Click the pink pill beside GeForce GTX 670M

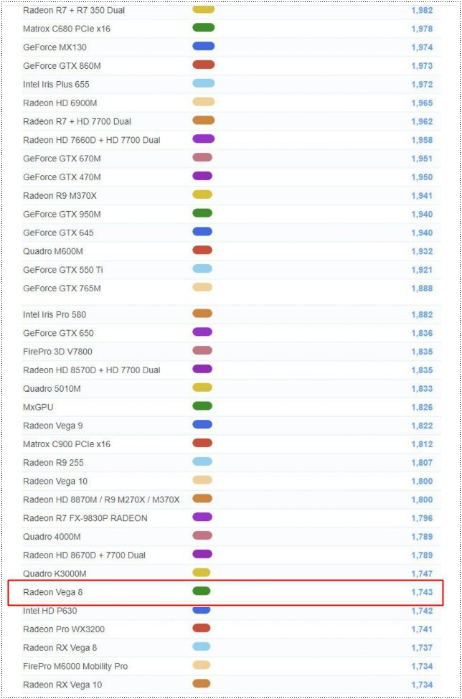click(202, 157)
